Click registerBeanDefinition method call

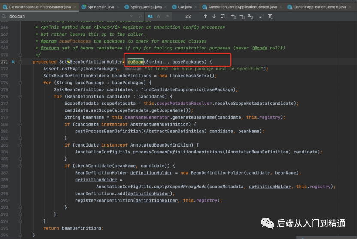pos(104,201)
